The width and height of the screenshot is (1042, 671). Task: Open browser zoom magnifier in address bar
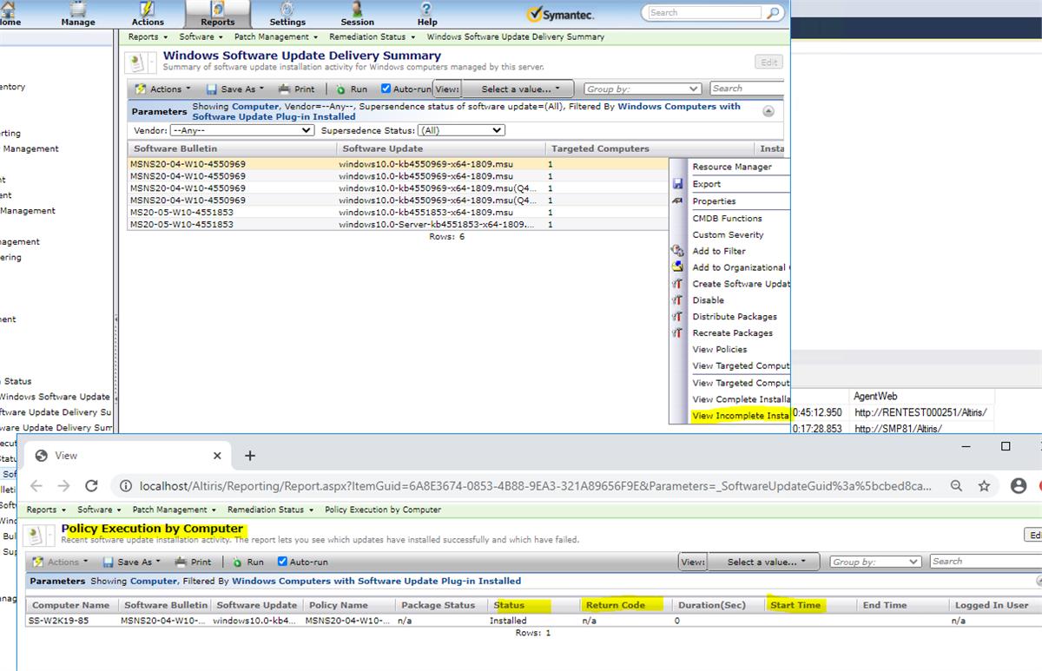pyautogui.click(x=956, y=486)
